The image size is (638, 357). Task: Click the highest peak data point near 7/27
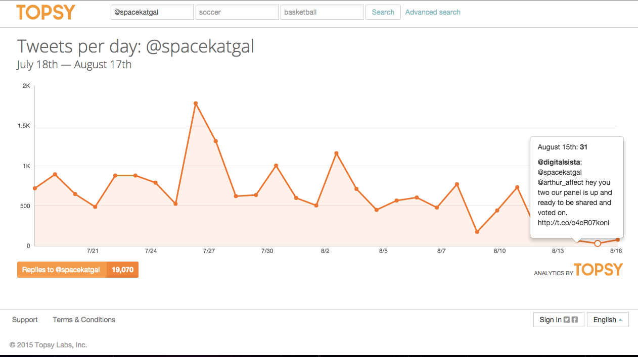pyautogui.click(x=196, y=104)
